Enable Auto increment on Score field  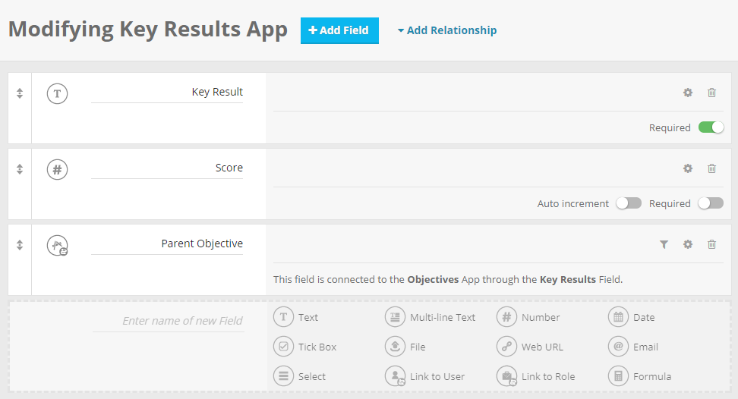click(629, 203)
